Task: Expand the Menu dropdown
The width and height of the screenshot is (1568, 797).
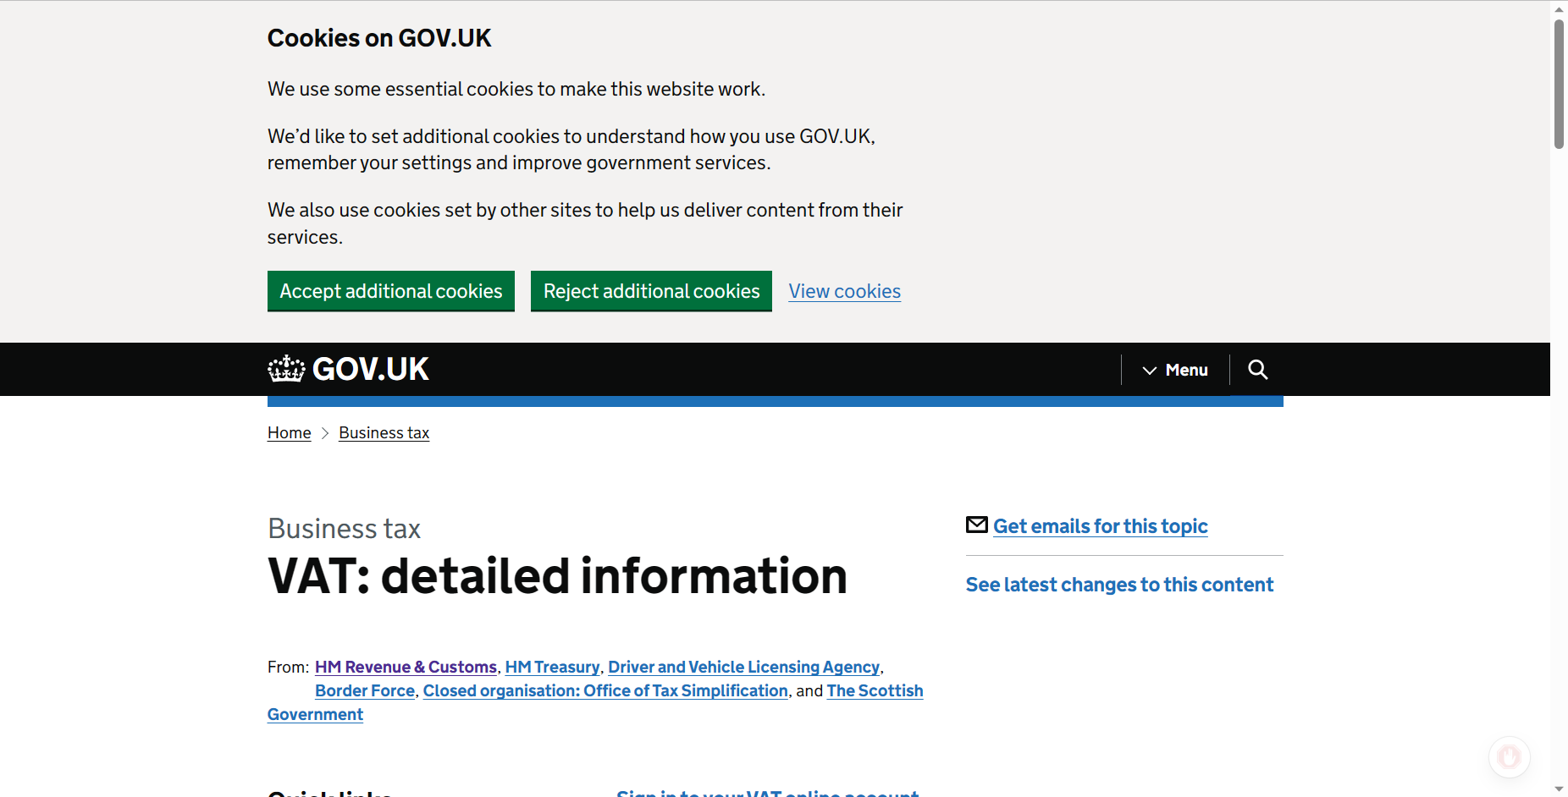Action: click(x=1175, y=370)
